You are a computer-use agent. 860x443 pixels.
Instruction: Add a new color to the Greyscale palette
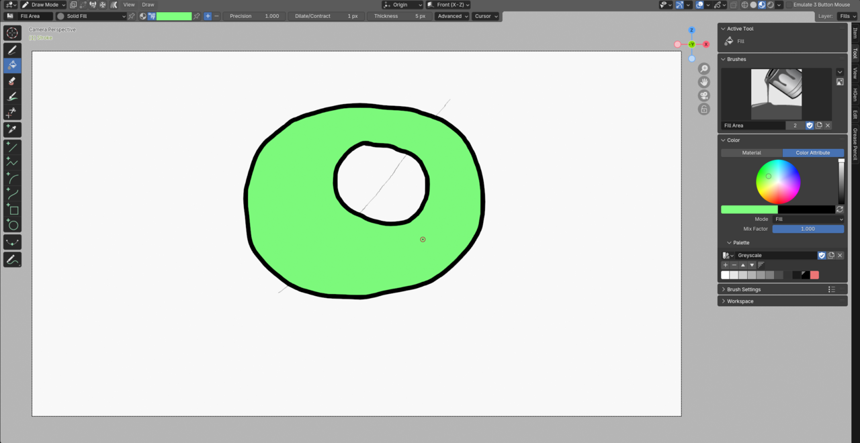(725, 264)
